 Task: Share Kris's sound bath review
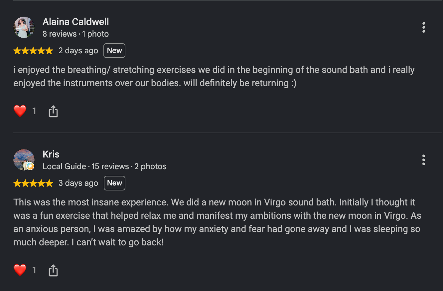coord(53,270)
